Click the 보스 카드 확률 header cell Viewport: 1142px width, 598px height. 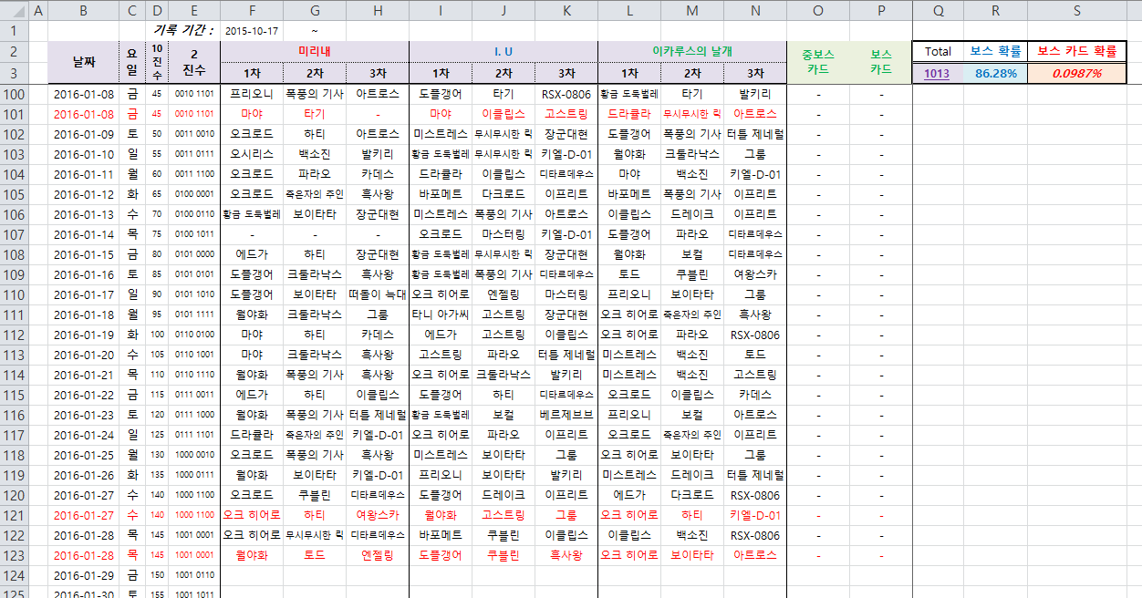click(1076, 51)
